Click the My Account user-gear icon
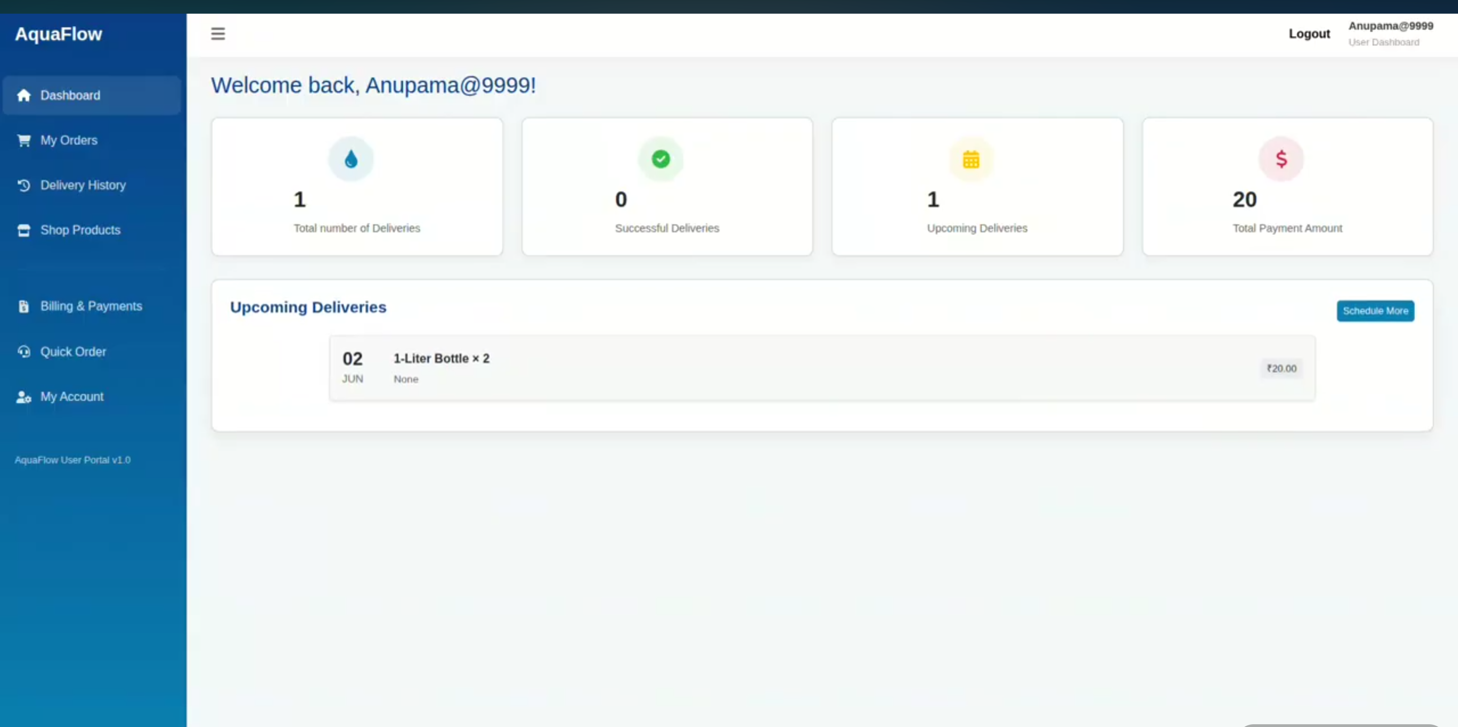Viewport: 1458px width, 727px height. [24, 397]
